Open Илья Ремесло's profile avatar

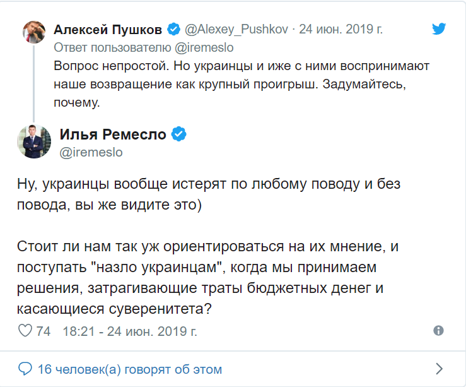click(37, 141)
